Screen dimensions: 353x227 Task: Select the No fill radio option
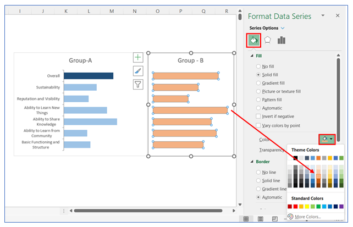point(259,66)
